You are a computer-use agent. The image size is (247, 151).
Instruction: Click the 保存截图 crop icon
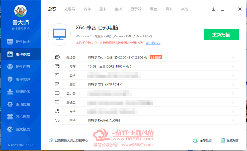pos(196,140)
